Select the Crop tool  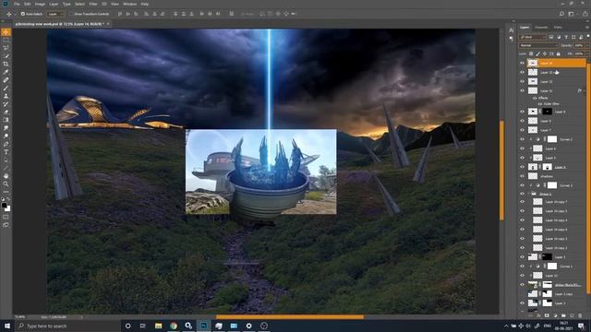(x=6, y=64)
